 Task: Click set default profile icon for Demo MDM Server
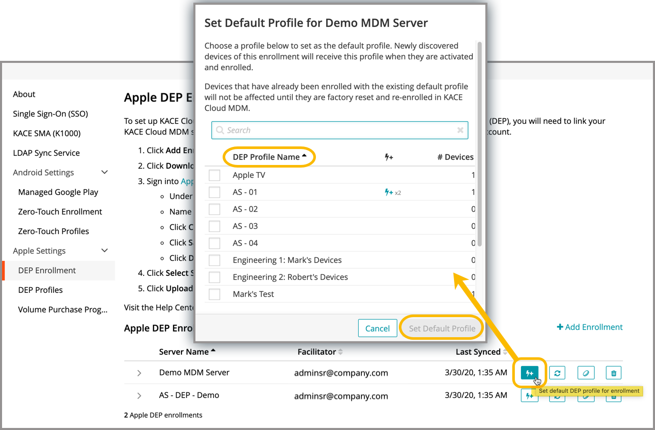529,372
